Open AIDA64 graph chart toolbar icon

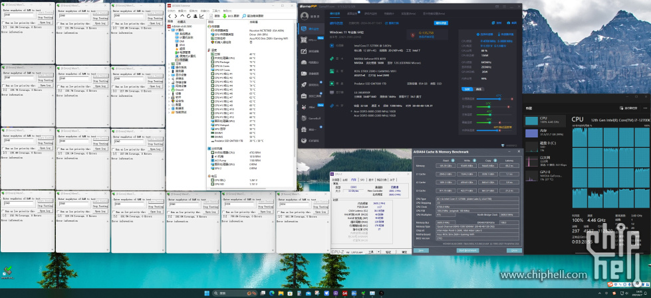[201, 16]
